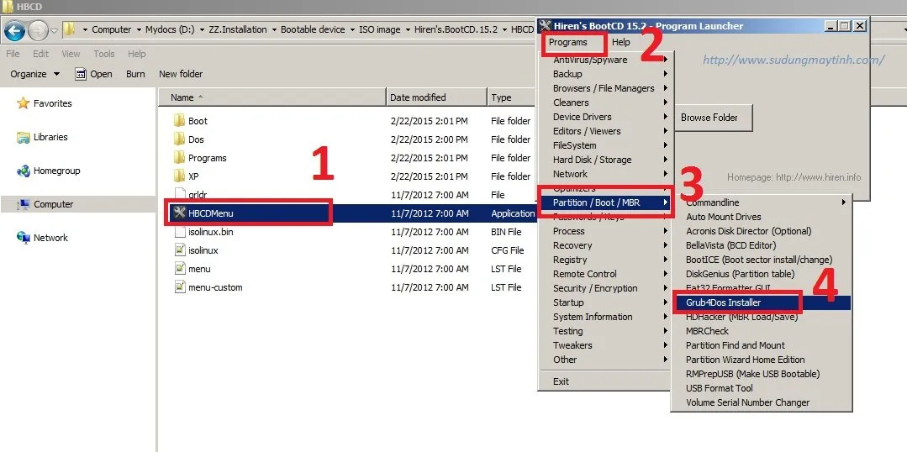
Task: Click the Back arrow in Explorer
Action: click(14, 29)
